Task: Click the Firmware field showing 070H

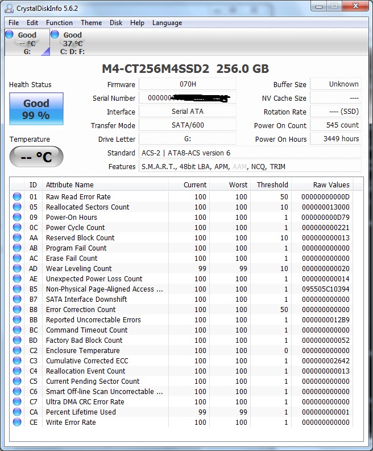Action: pyautogui.click(x=188, y=84)
